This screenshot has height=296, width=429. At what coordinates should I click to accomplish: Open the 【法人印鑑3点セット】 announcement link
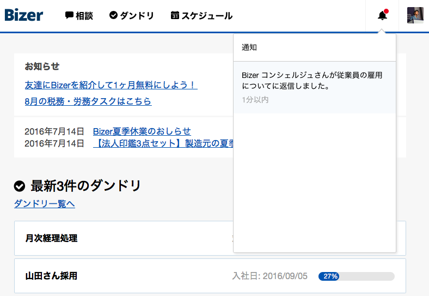(163, 143)
